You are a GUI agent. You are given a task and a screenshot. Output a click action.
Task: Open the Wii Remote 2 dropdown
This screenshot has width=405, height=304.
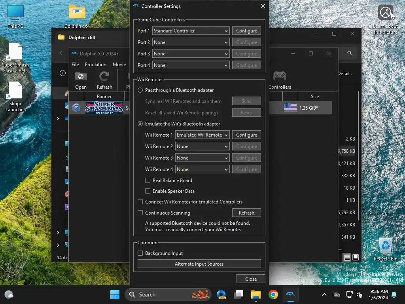tap(202, 146)
